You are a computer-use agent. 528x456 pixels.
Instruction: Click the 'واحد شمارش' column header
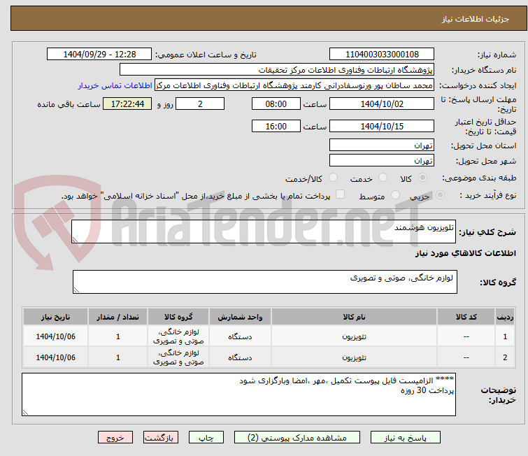click(x=240, y=317)
